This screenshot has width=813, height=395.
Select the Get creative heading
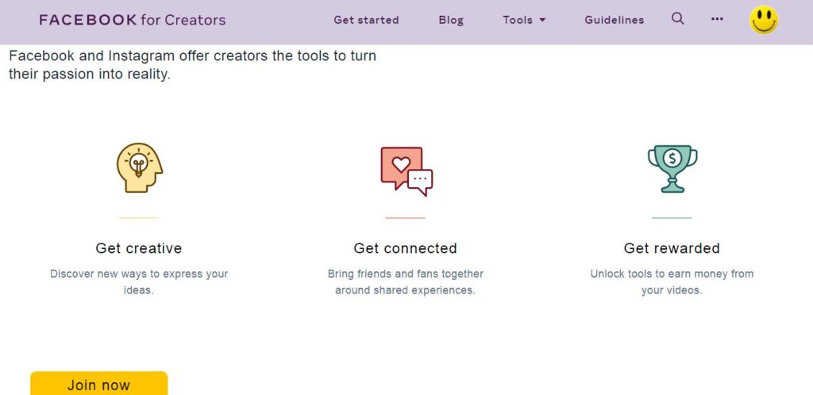point(139,248)
